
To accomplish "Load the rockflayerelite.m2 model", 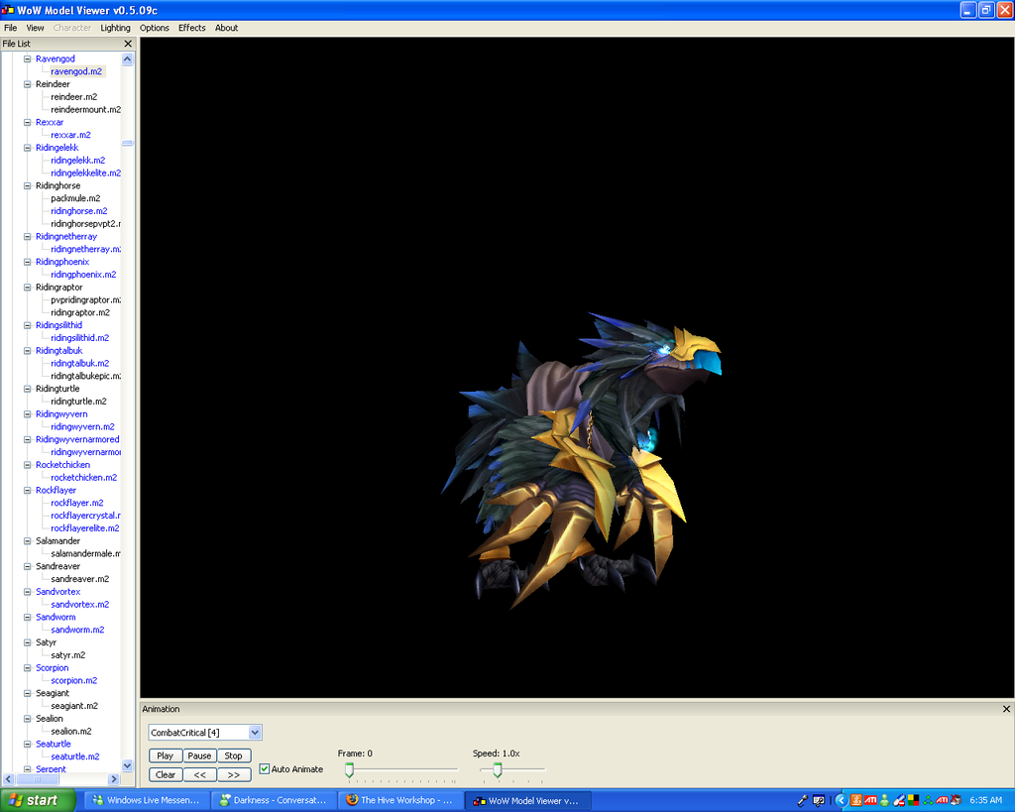I will point(85,528).
